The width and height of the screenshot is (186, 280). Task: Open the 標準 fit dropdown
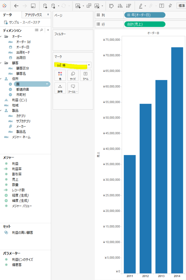tap(181, 6)
